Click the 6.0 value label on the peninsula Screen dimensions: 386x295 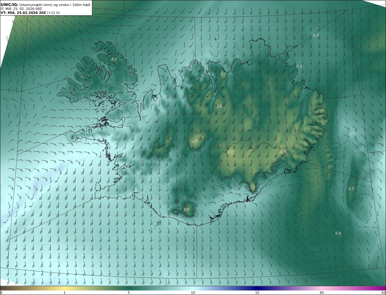coord(73,138)
